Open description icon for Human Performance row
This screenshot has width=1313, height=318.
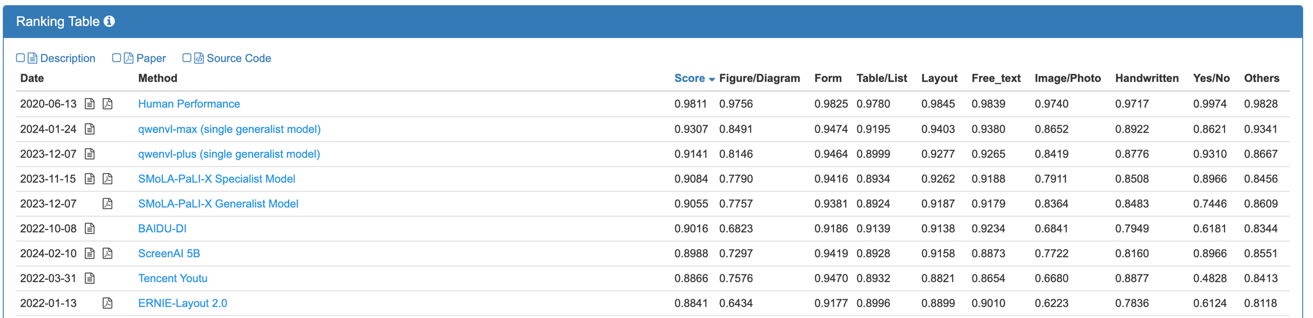pyautogui.click(x=90, y=104)
